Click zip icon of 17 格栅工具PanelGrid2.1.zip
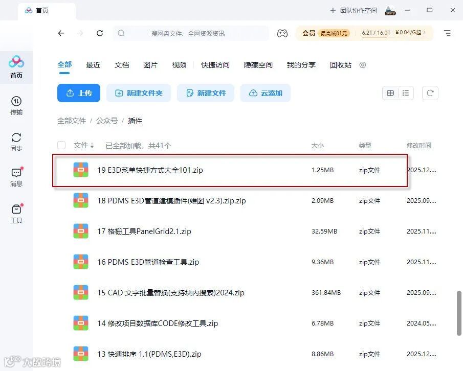Viewport: 463px width, 371px height. (81, 231)
